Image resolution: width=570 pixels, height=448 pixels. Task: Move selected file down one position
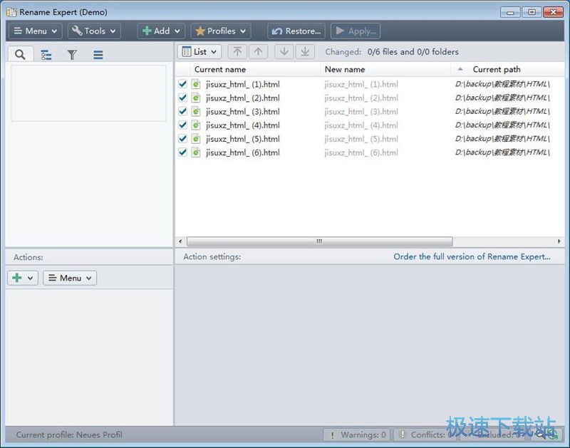(x=284, y=52)
